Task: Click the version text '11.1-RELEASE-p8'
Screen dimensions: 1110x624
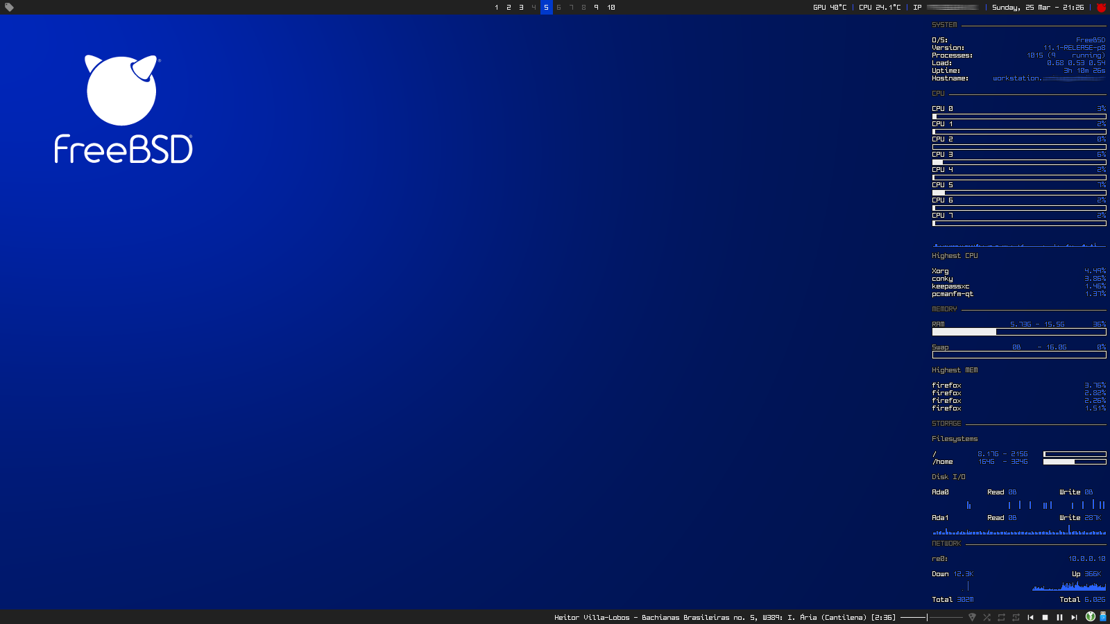Action: tap(1075, 48)
